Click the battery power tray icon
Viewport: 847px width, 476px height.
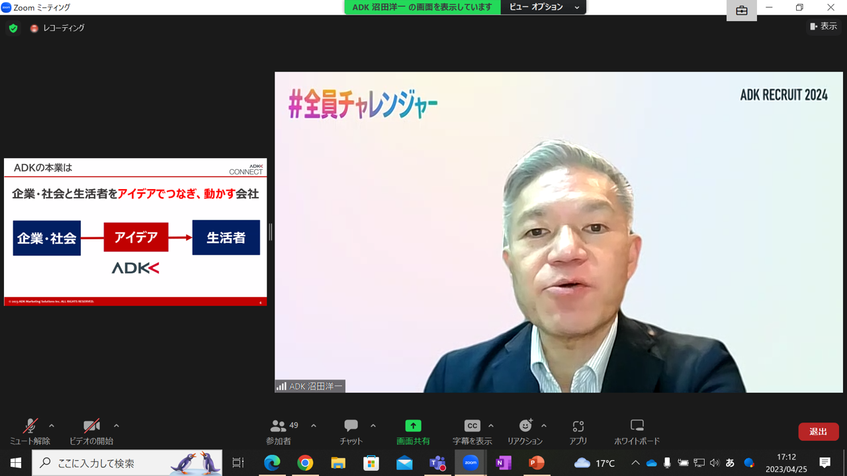pyautogui.click(x=683, y=463)
